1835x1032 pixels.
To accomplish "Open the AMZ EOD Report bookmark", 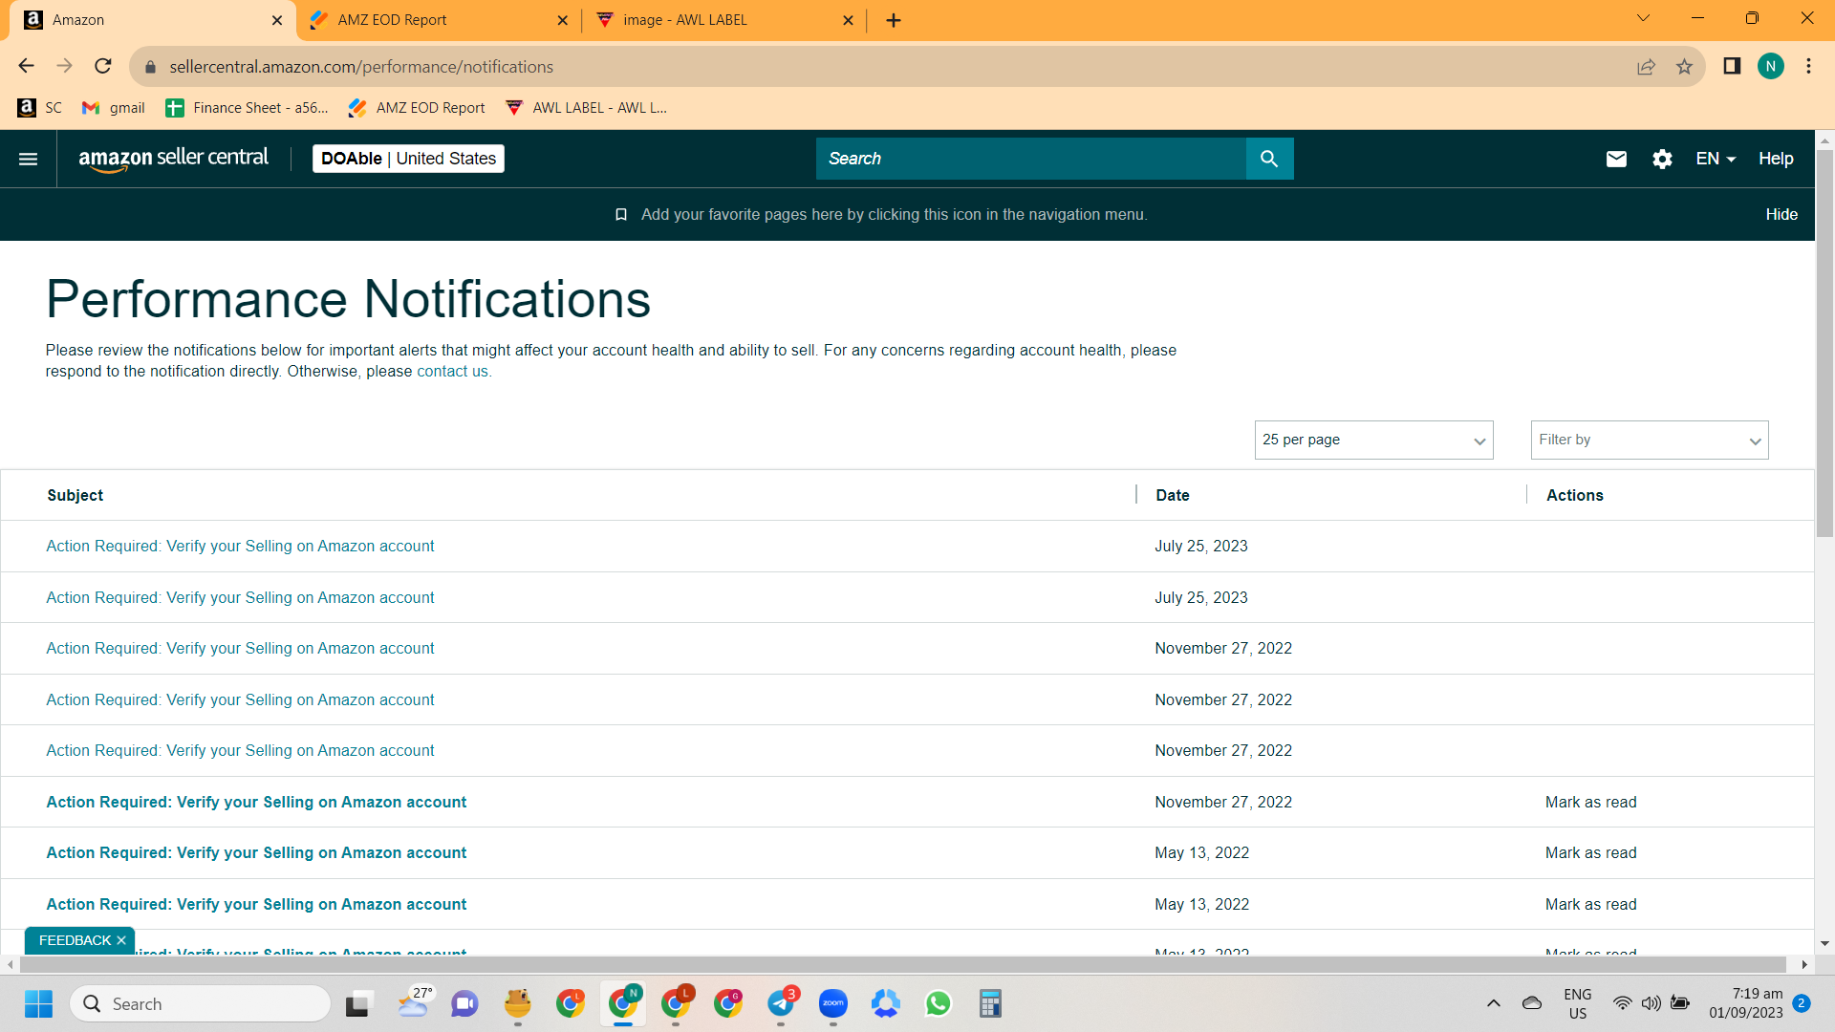I will [417, 108].
